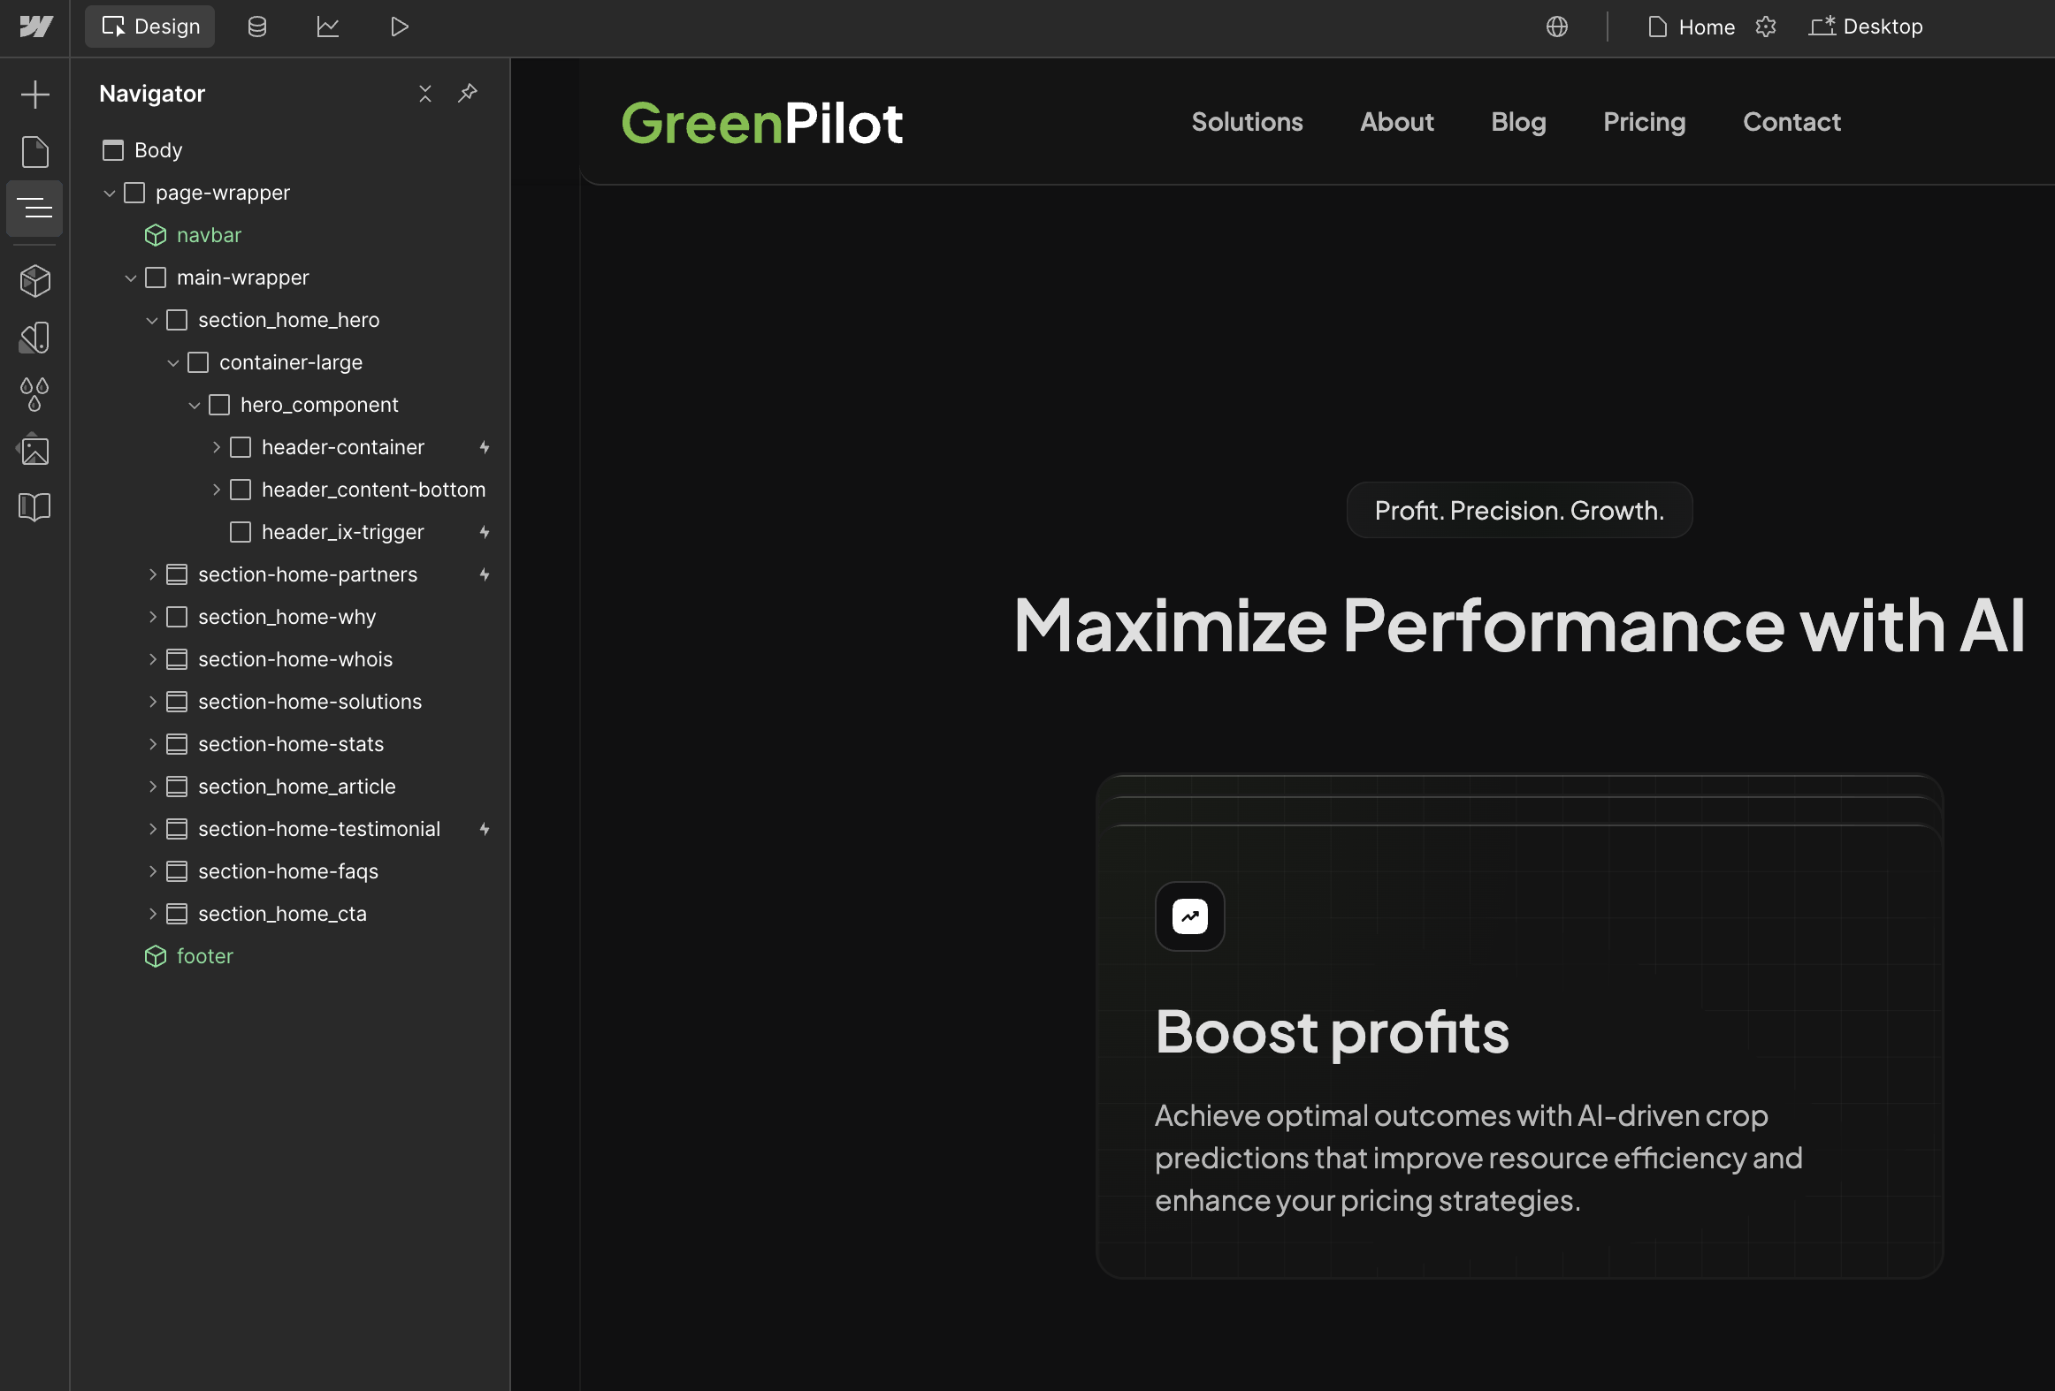Open the CMS database icon
The image size is (2055, 1391).
(257, 27)
